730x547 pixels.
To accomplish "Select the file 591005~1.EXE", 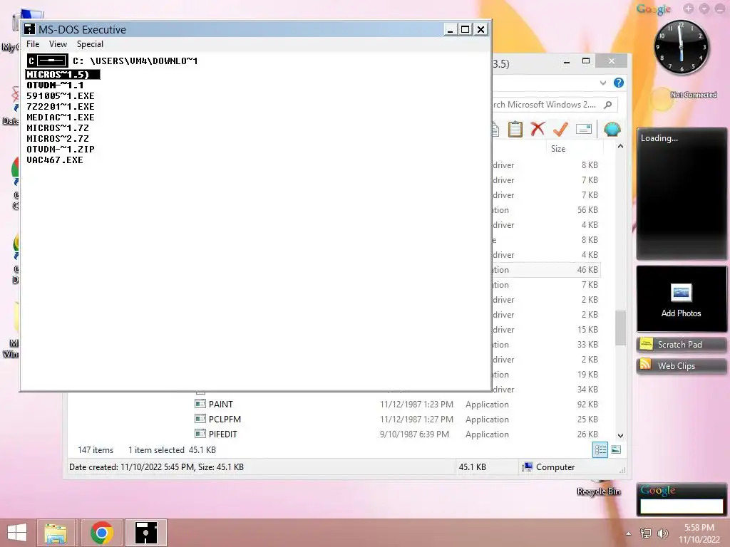I will click(61, 96).
